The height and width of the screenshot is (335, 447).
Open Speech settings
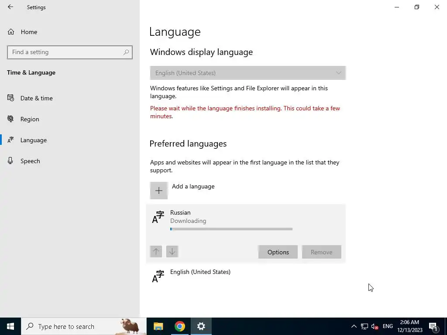(30, 161)
